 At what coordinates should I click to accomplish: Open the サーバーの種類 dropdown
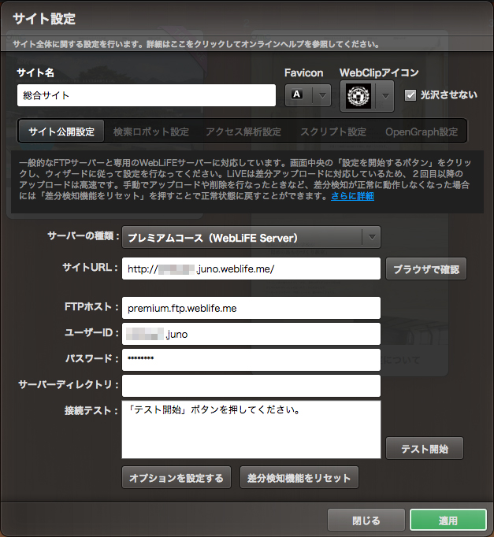coord(251,237)
